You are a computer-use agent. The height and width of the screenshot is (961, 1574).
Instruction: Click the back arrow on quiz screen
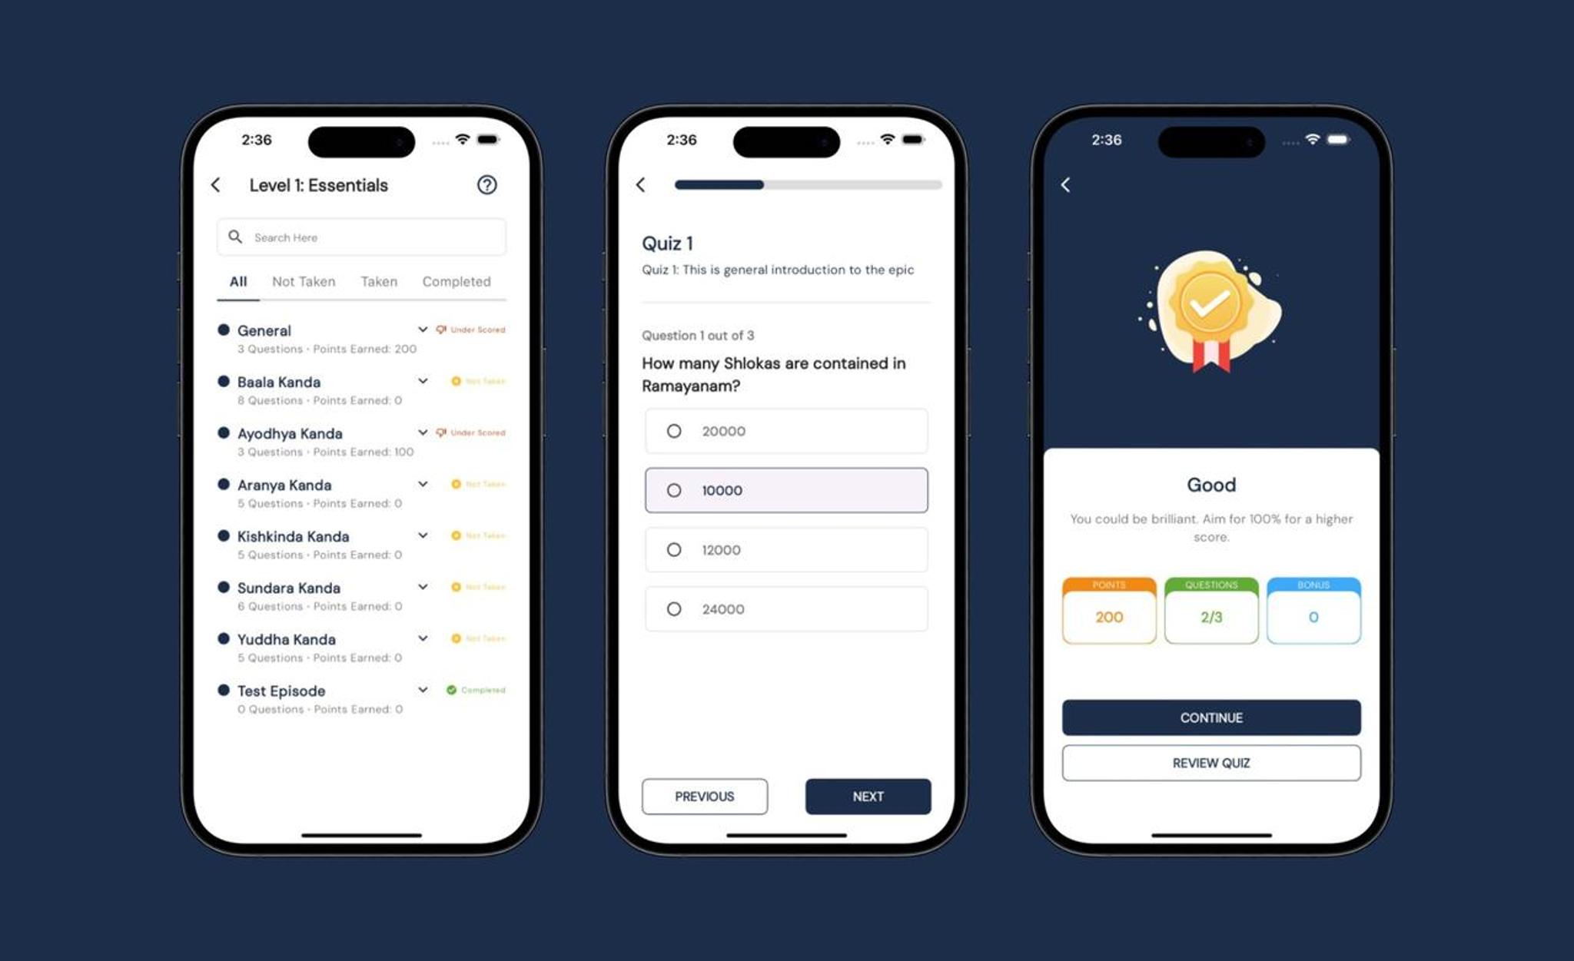tap(650, 184)
